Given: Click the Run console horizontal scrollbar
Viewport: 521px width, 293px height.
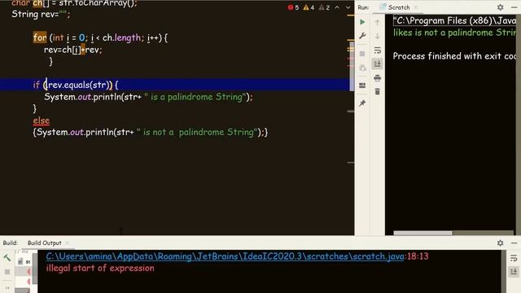Looking at the screenshot, I should click(x=422, y=233).
